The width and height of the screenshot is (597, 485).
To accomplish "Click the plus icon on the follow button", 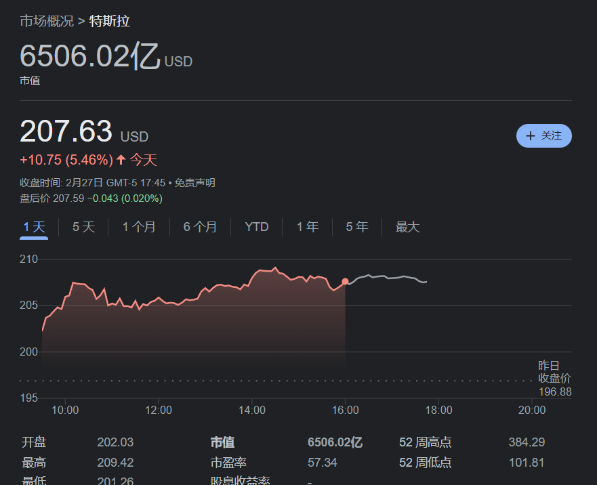I will pos(532,135).
